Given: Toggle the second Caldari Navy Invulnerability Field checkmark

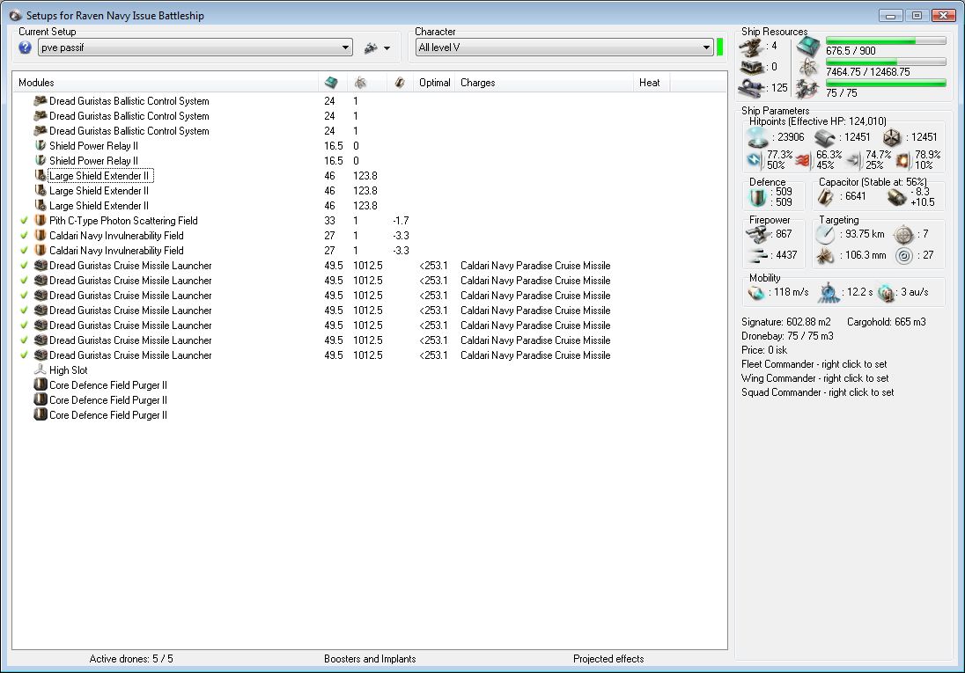Looking at the screenshot, I should coord(24,251).
